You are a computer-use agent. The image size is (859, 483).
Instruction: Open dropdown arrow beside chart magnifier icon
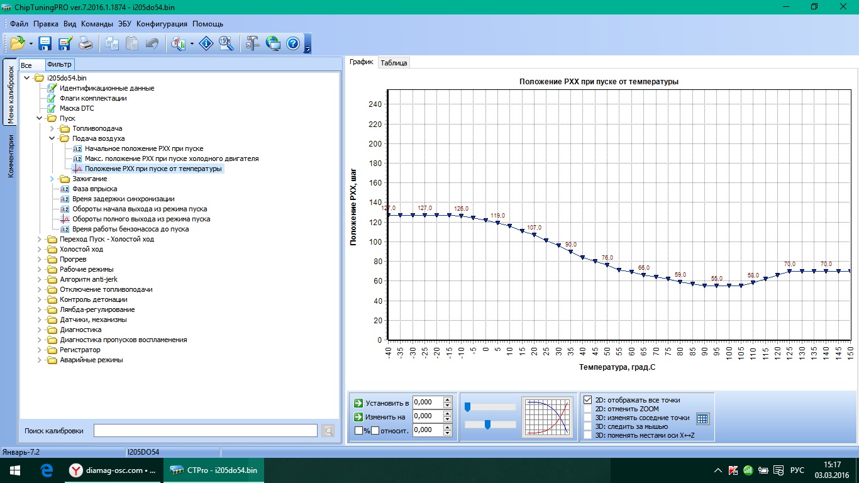(x=192, y=44)
